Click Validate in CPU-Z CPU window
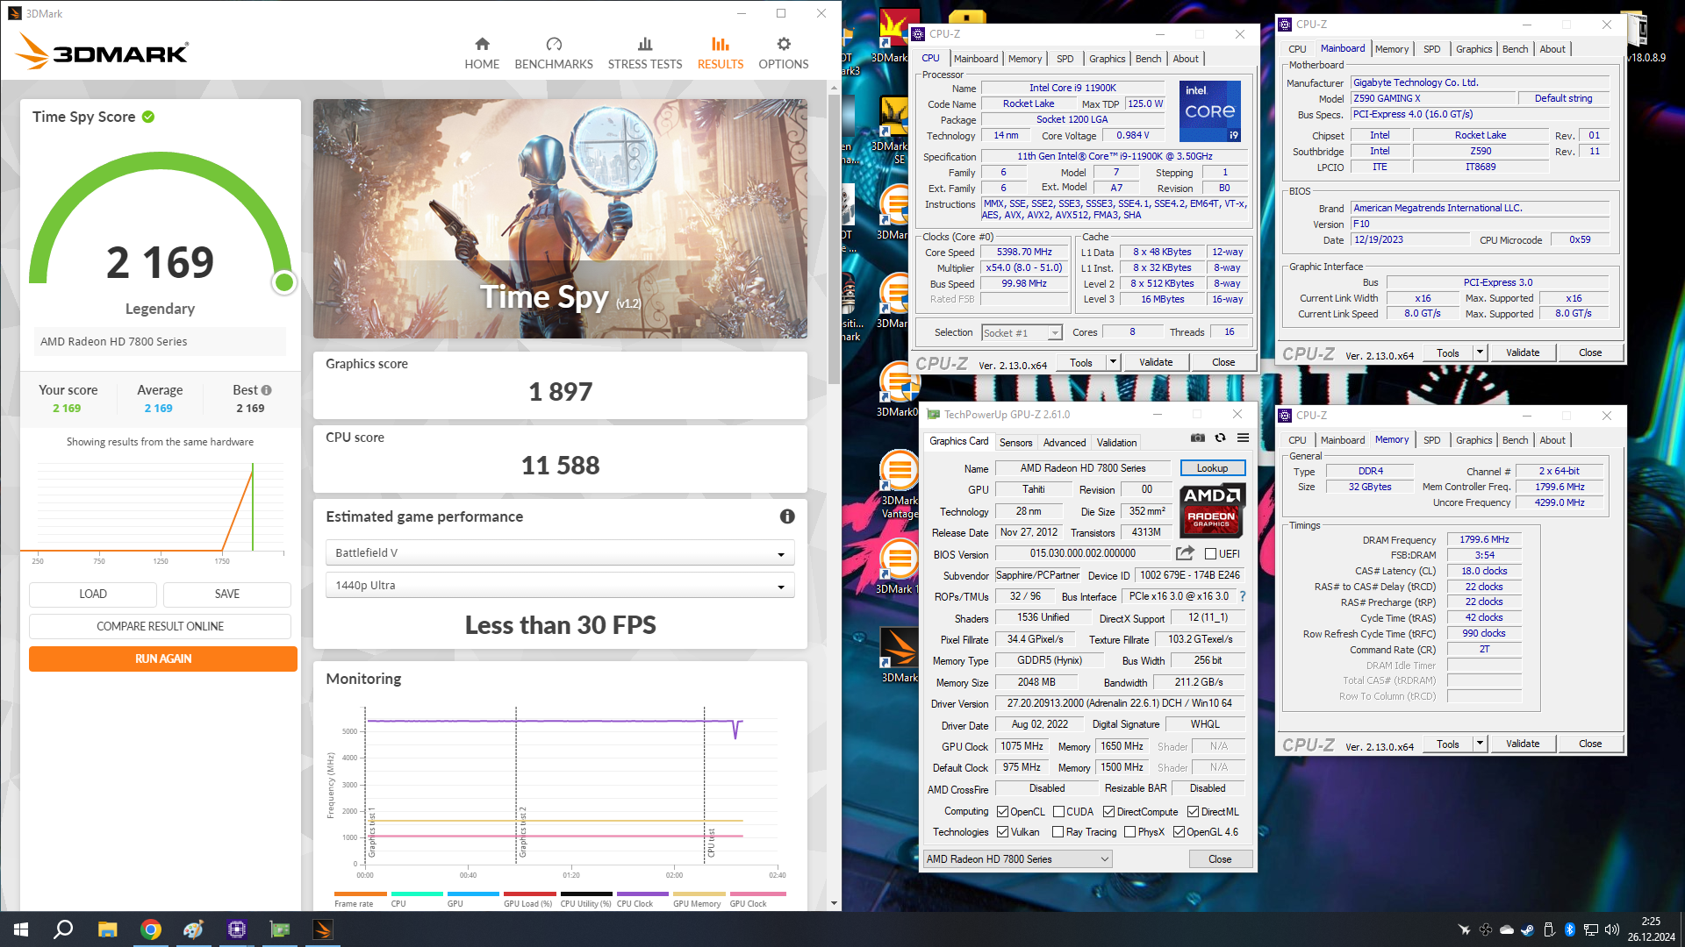Screen dimensions: 1685x947 pos(1155,362)
